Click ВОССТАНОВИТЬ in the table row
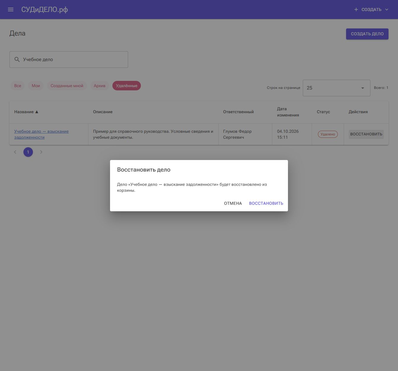Image resolution: width=398 pixels, height=371 pixels. 366,134
